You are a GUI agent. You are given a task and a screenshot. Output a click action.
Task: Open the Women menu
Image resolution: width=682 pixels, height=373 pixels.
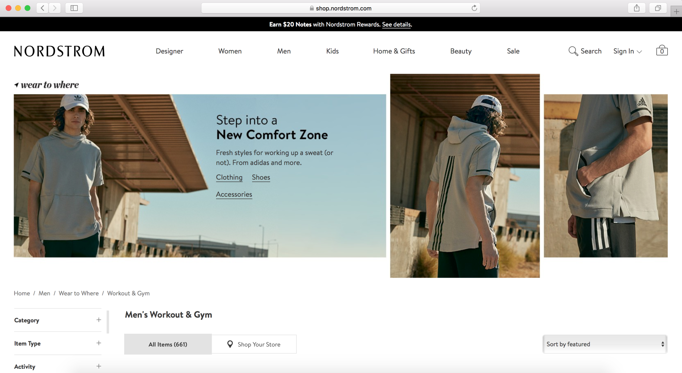coord(230,51)
